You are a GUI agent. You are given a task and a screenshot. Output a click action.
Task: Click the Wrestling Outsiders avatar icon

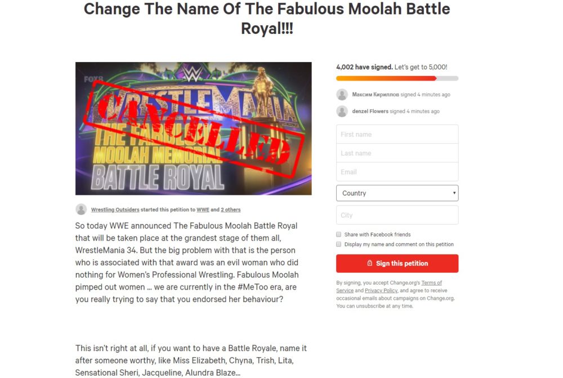82,210
